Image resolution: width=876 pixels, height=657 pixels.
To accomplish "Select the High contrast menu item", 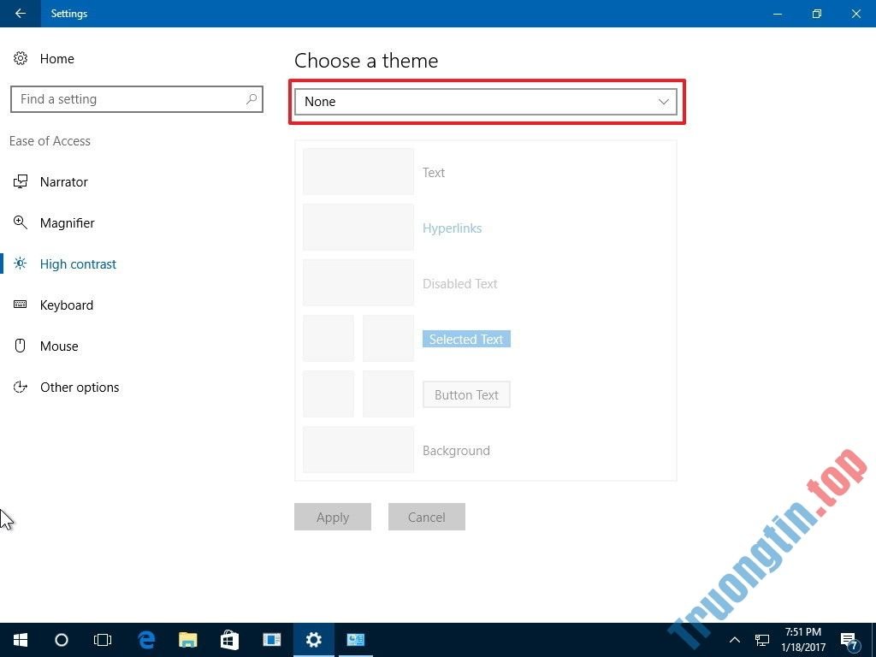I will [x=78, y=263].
